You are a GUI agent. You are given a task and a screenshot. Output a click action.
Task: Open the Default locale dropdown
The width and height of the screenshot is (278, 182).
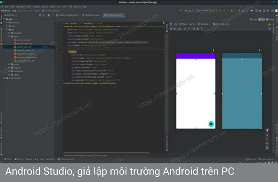click(221, 24)
